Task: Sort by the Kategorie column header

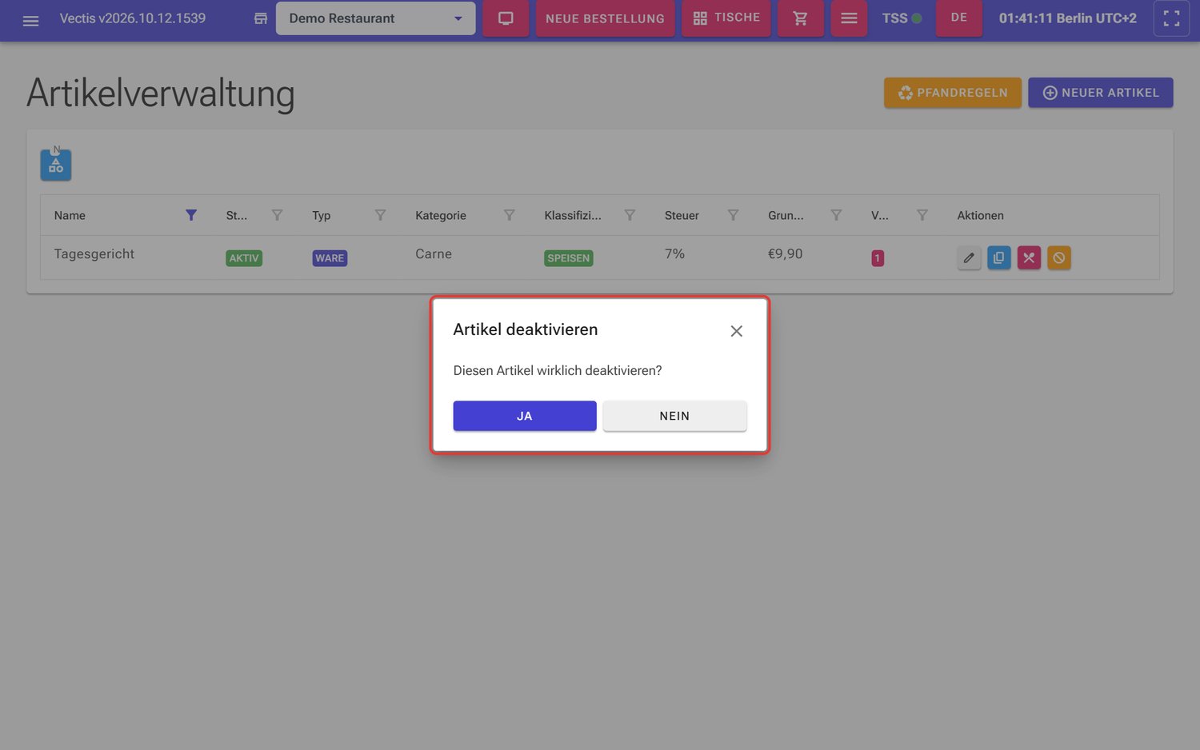Action: 441,216
